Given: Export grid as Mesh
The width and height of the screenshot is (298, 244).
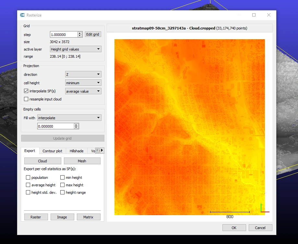Looking at the screenshot, I should click(x=82, y=161).
